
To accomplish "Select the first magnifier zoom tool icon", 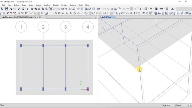I will point(32,9).
